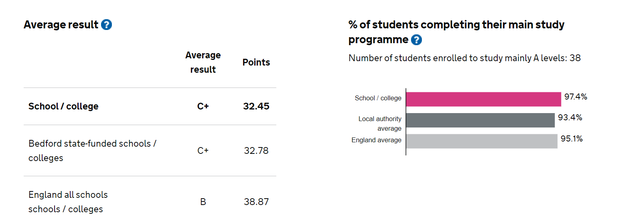
Task: Open help icon beside main study programme
Action: coord(417,40)
